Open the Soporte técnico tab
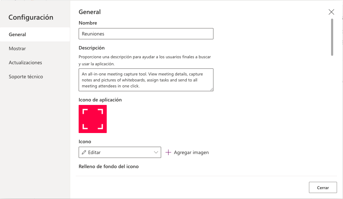 [26, 77]
